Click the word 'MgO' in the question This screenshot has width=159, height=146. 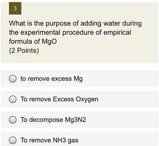49,41
